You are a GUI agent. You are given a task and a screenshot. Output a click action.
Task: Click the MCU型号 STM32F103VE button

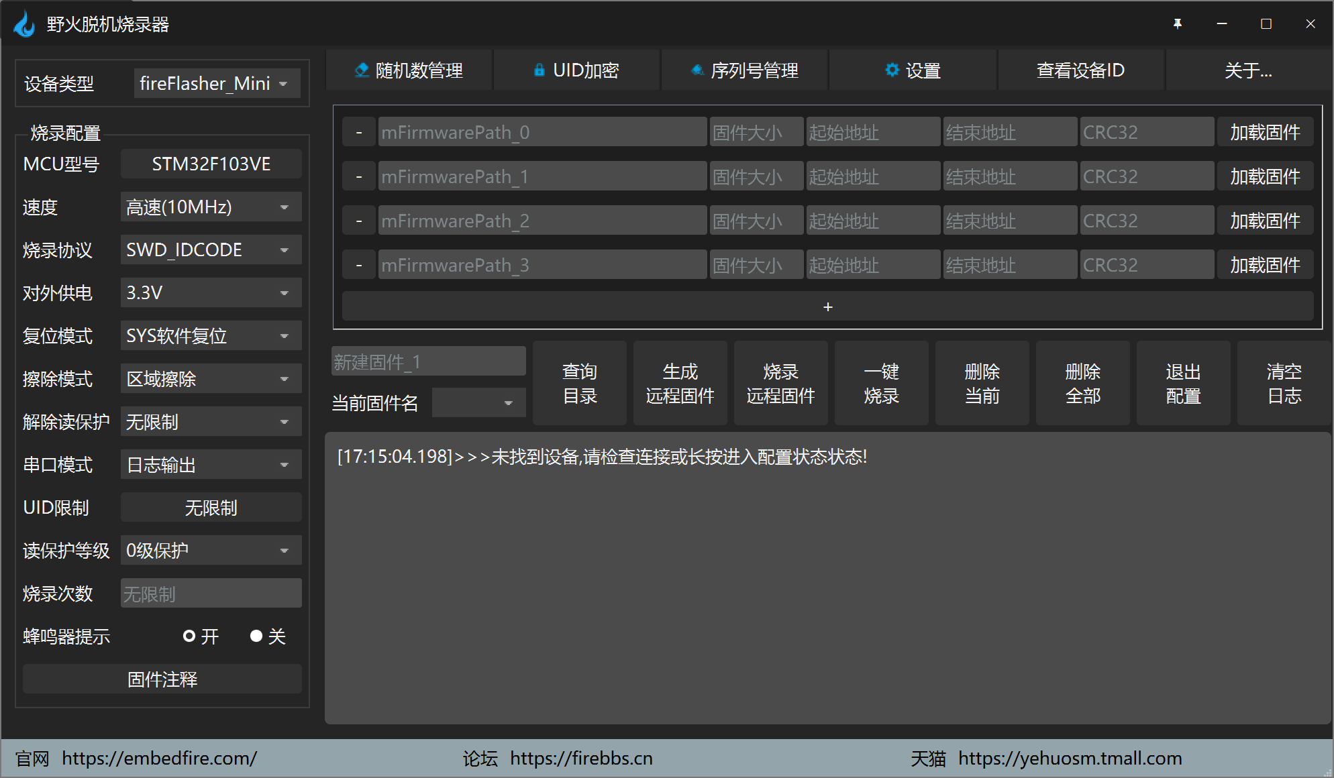(x=211, y=164)
